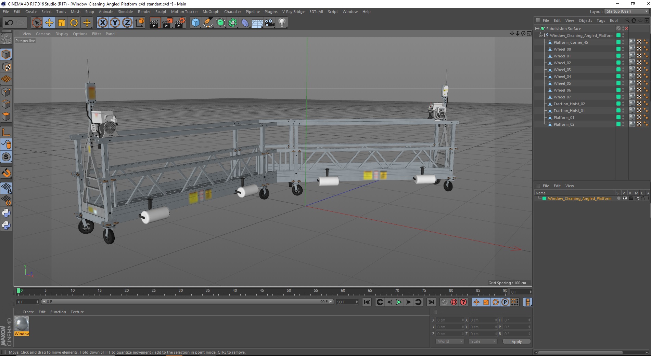Add a light object

[x=282, y=23]
